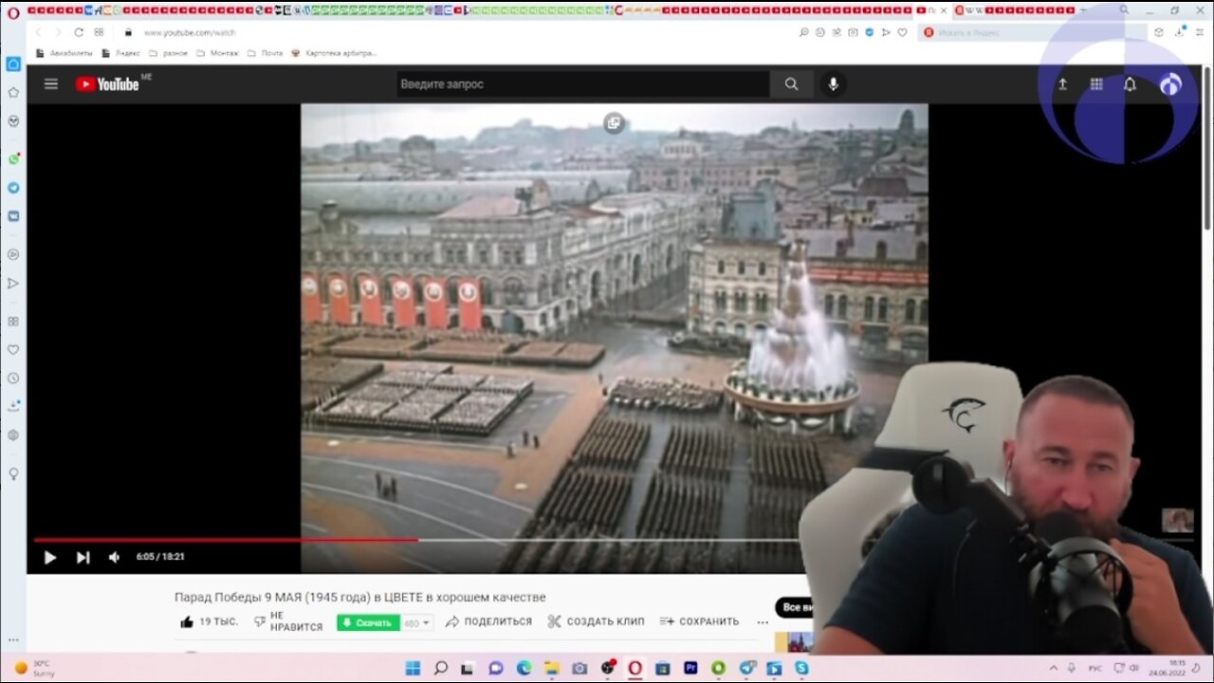The width and height of the screenshot is (1214, 683).
Task: Reload the page in Opera
Action: (79, 32)
